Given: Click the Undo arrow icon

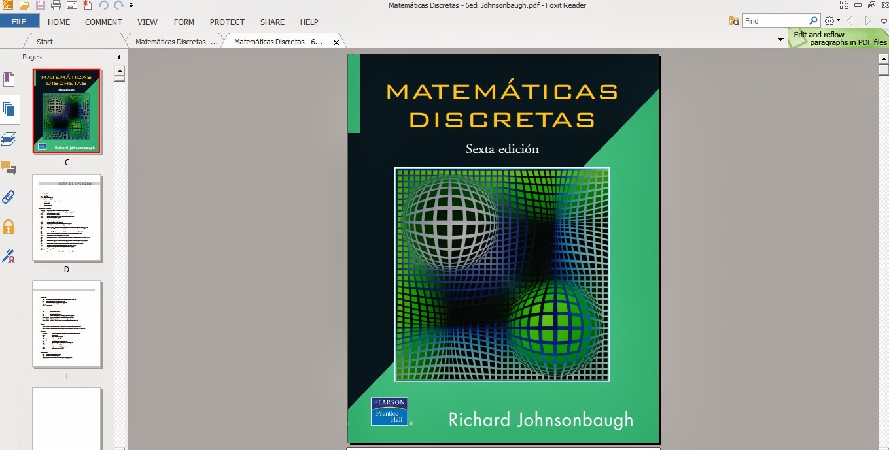Looking at the screenshot, I should (103, 5).
